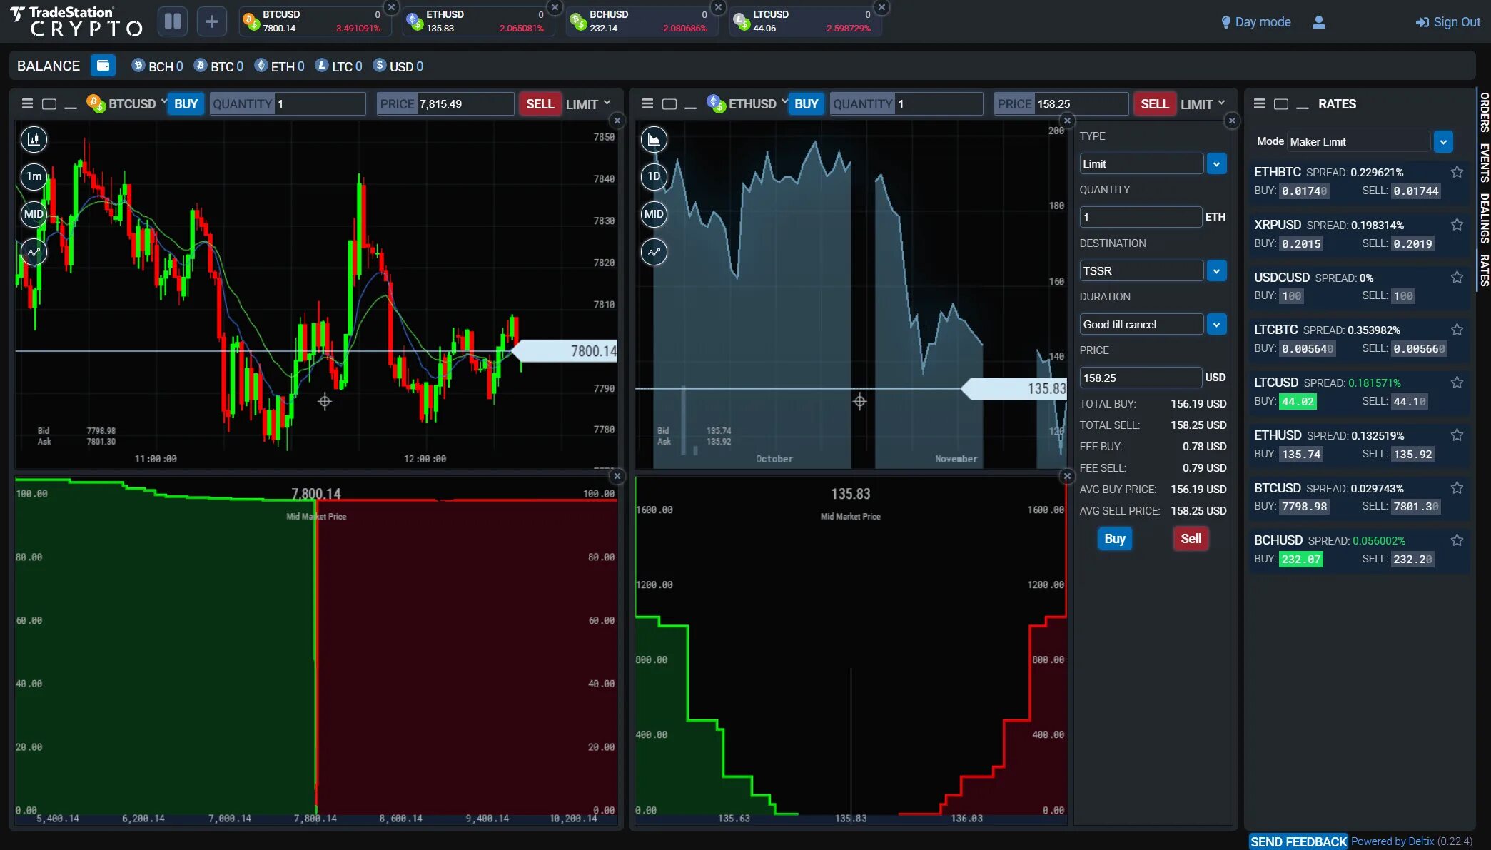Image resolution: width=1491 pixels, height=850 pixels.
Task: Open the Duration Good till cancel dropdown
Action: (x=1216, y=324)
